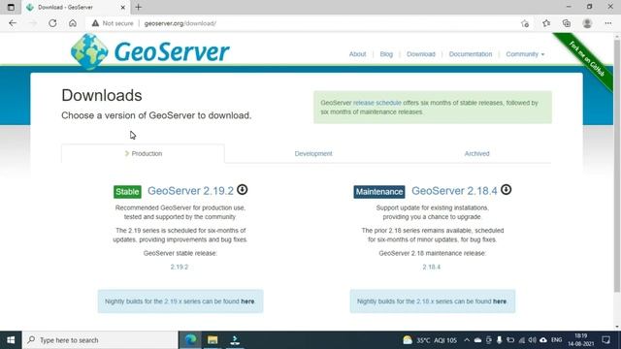The width and height of the screenshot is (621, 349).
Task: Open the Collections icon in the toolbar
Action: (567, 23)
